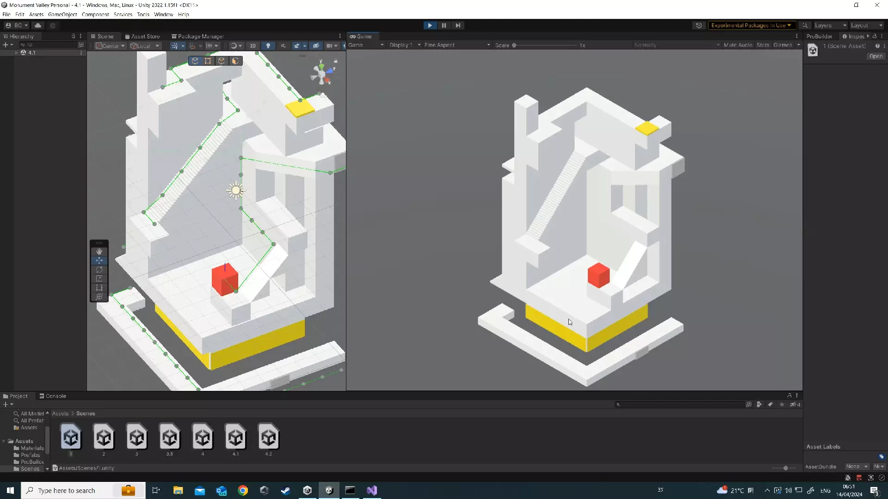Screen dimensions: 888x499
Task: Choose ProBuilder face selection mode
Action: tap(235, 61)
